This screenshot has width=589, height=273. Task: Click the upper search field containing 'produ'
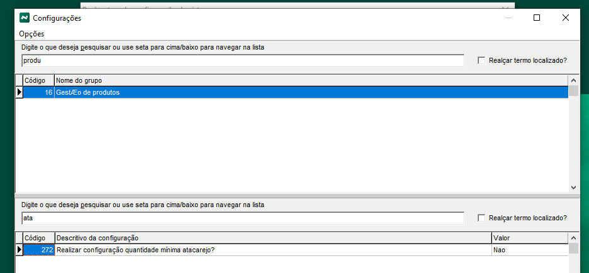point(242,60)
